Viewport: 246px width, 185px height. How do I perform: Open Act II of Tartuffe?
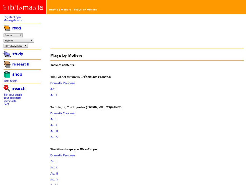(54, 125)
